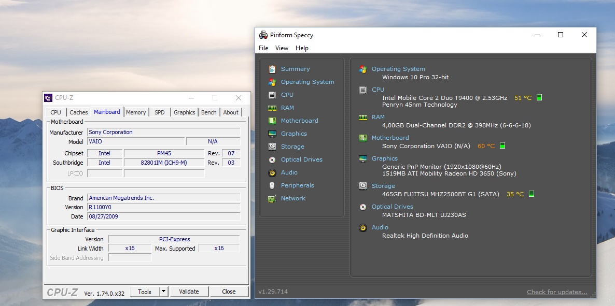Click the Chipset model field PM45
Screen dimensions: 615x306
[x=164, y=154]
